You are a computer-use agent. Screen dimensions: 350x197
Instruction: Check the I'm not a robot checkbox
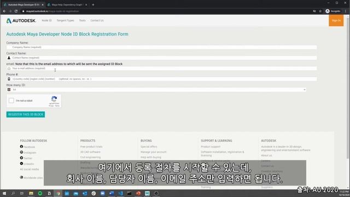pyautogui.click(x=11, y=101)
